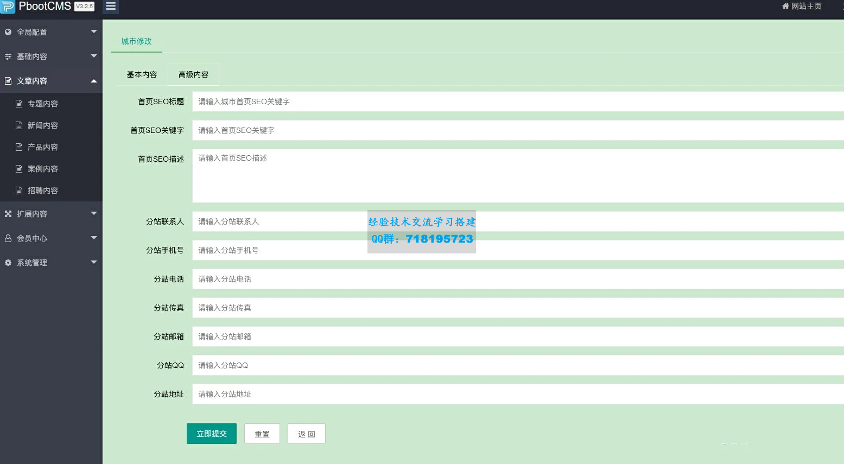Click the globe icon for 全局配置
The image size is (844, 464).
[8, 32]
